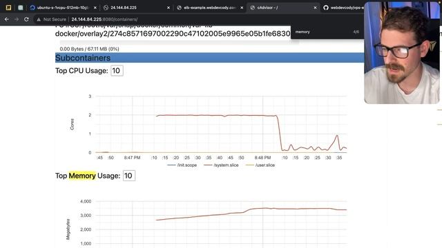Click the webcam video overlay
This screenshot has width=442, height=248.
(x=402, y=53)
